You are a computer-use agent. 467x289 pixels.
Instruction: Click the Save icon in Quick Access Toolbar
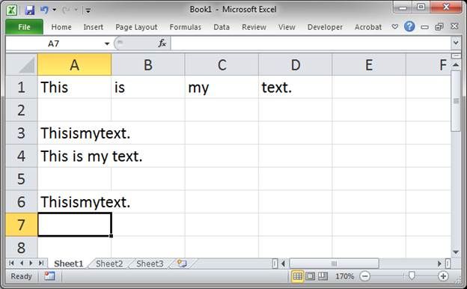pos(29,10)
